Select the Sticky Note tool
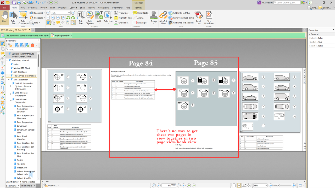This screenshot has height=188, width=335. 141,13
